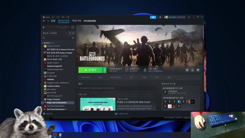Image resolution: width=245 pixels, height=138 pixels.
Task: Open the notifications bell icon
Action: pyautogui.click(x=160, y=17)
